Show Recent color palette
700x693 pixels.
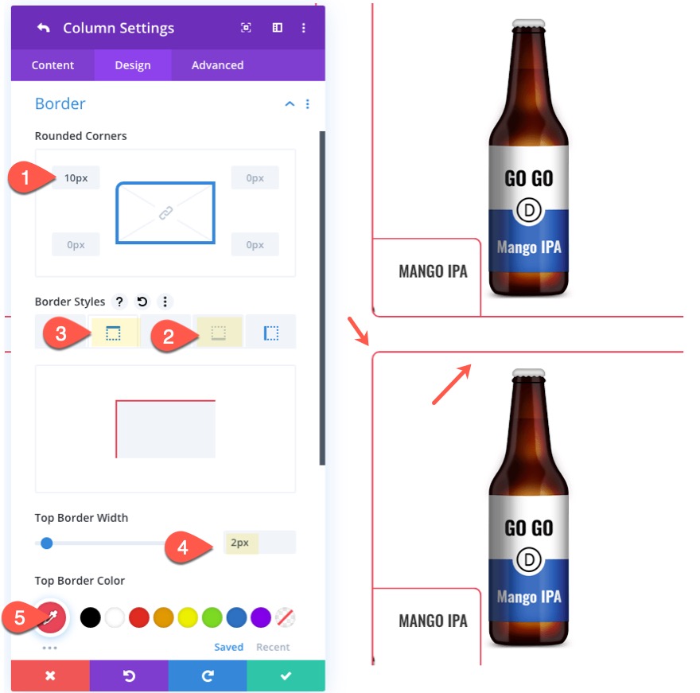273,647
